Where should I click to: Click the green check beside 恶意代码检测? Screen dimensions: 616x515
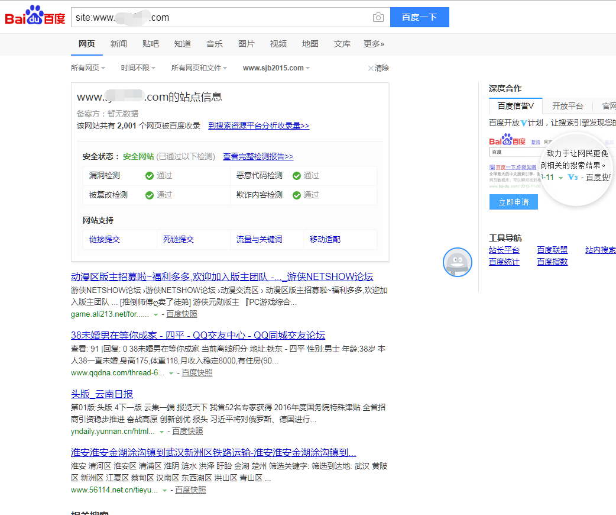click(297, 176)
